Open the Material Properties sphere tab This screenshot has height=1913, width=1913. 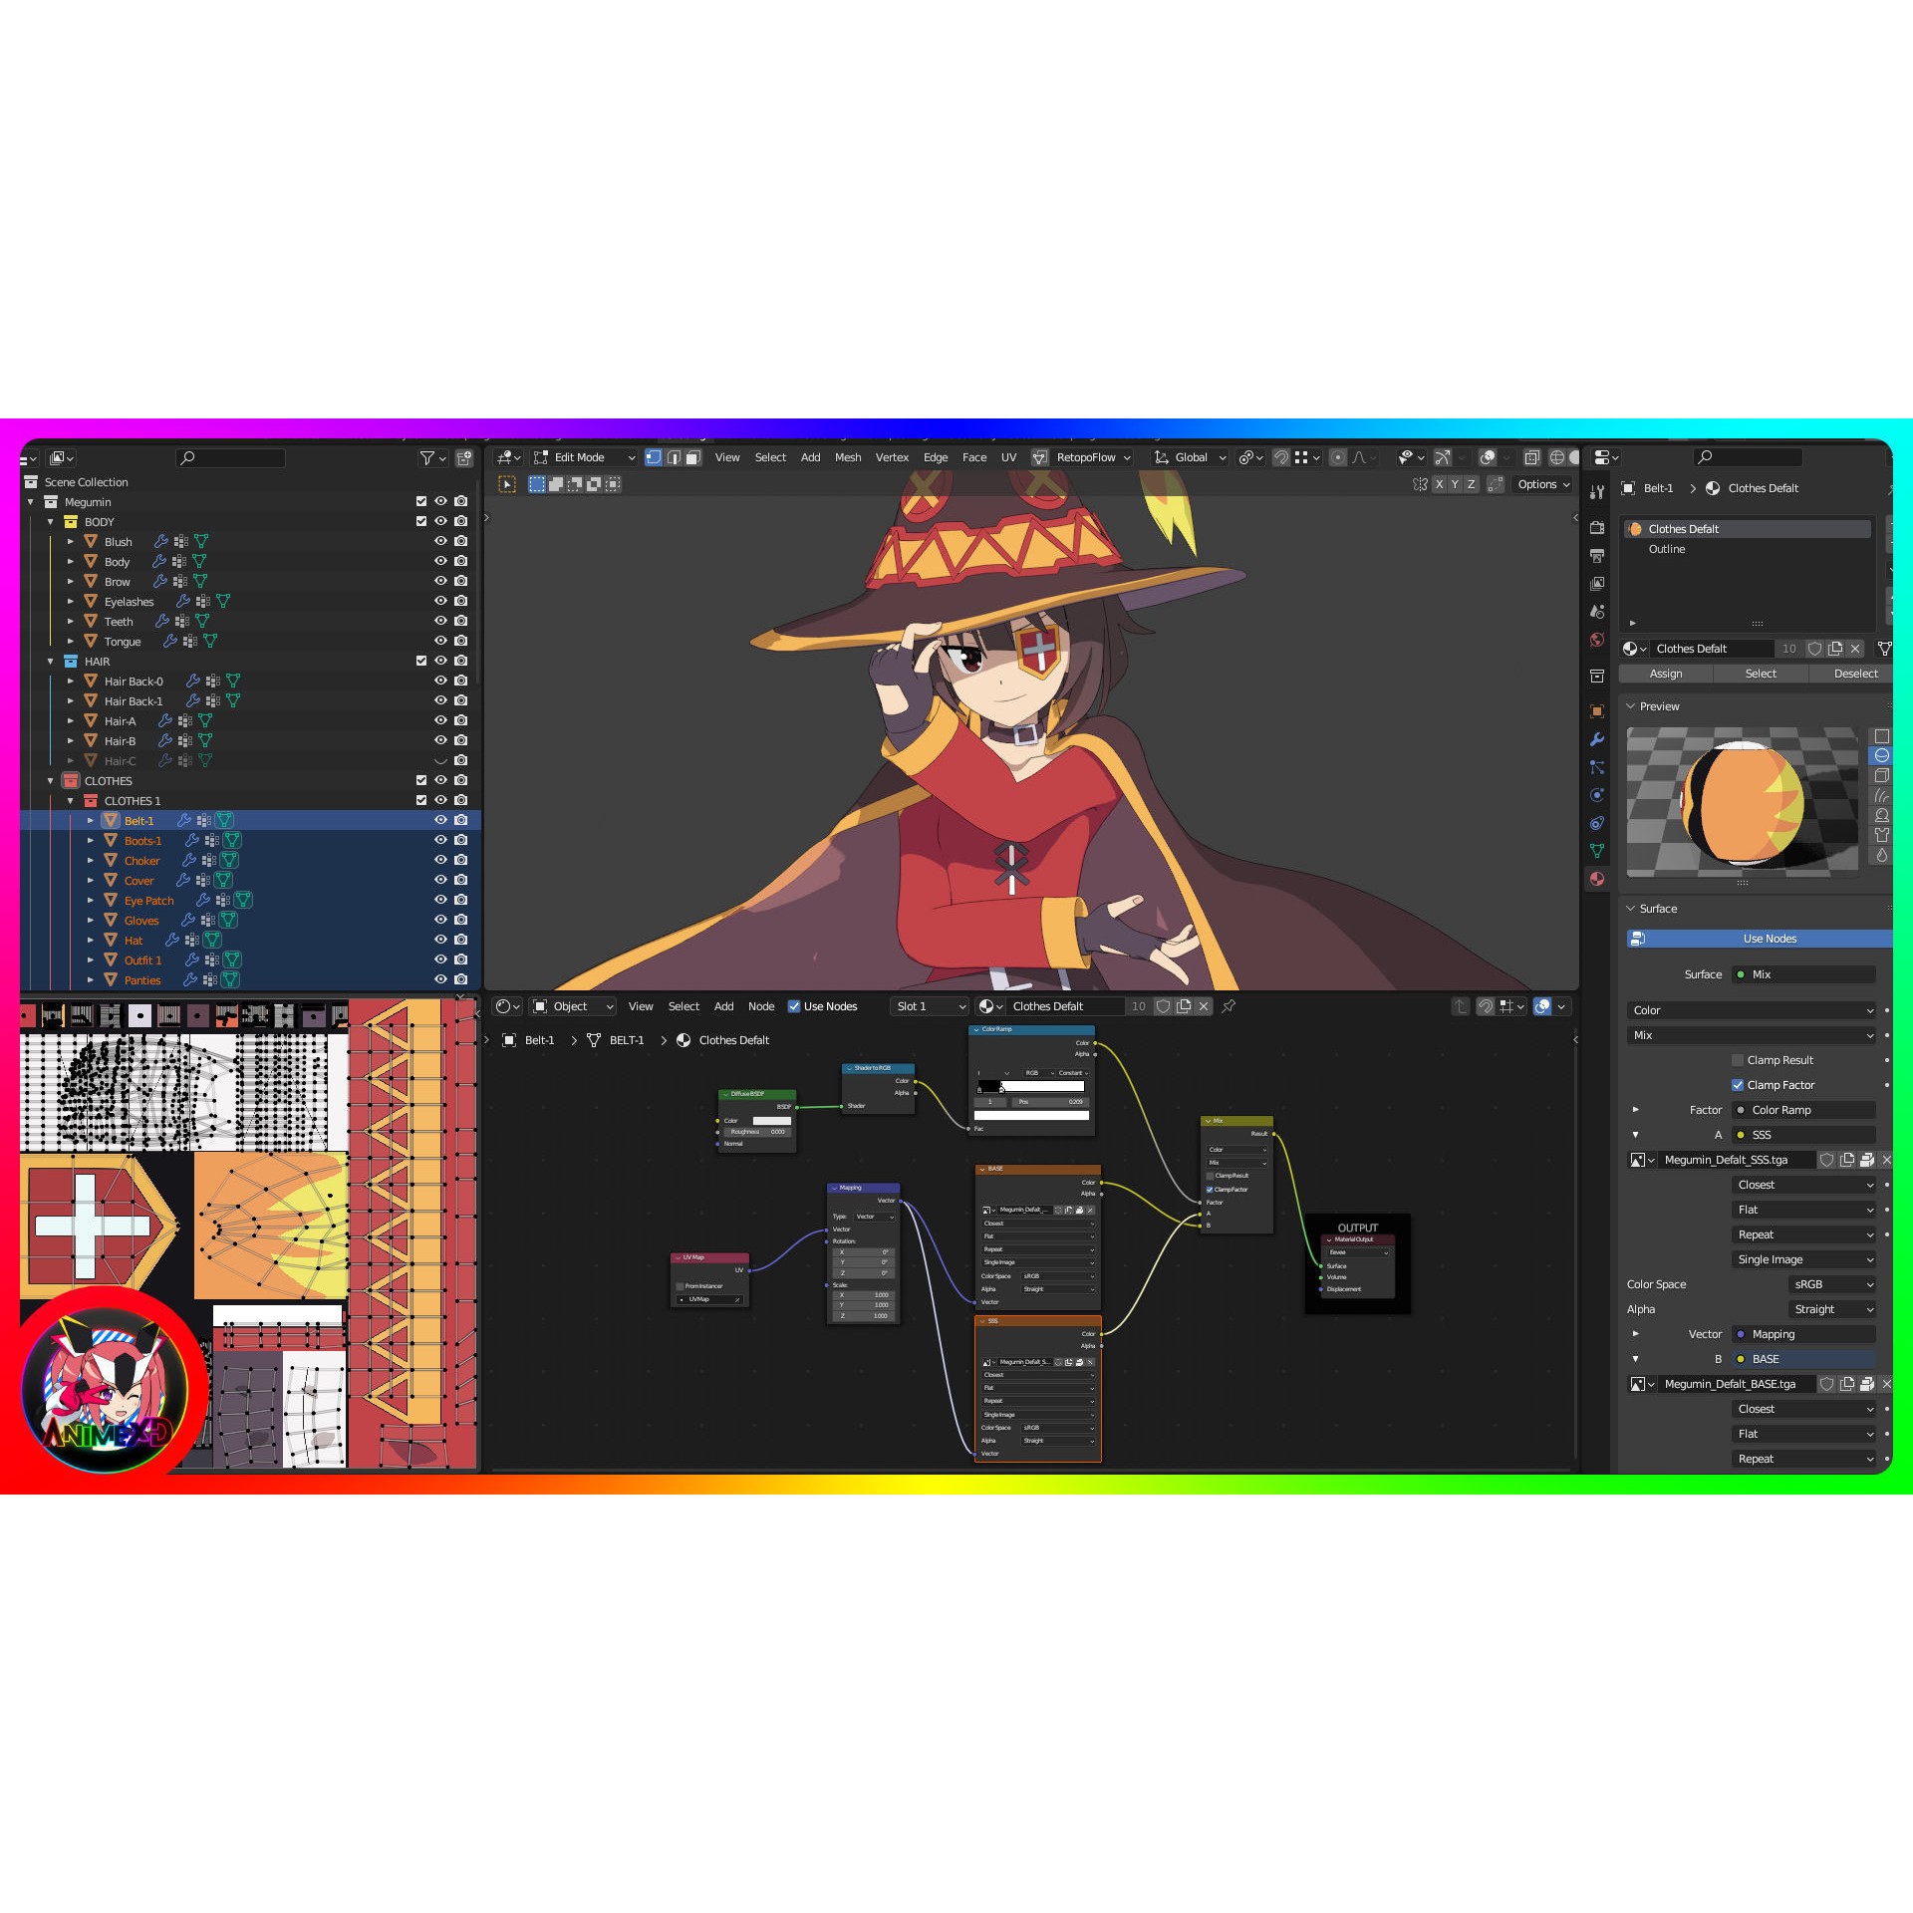(1598, 879)
